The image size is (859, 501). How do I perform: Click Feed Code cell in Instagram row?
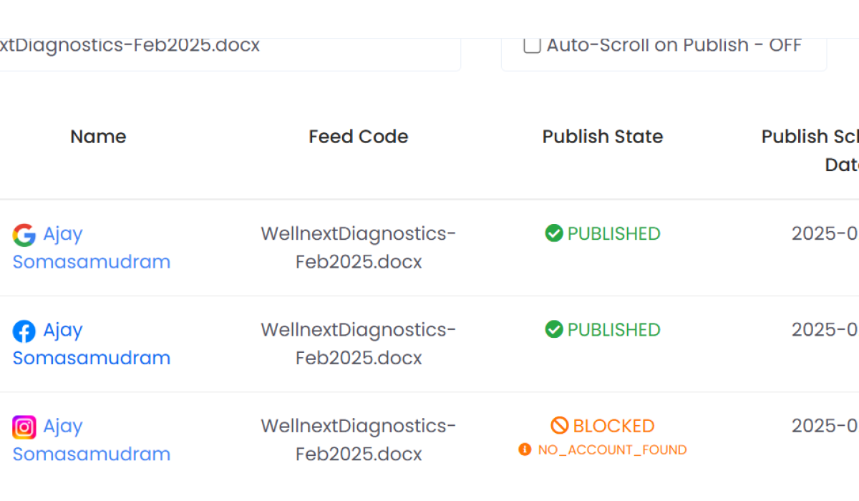pyautogui.click(x=359, y=439)
